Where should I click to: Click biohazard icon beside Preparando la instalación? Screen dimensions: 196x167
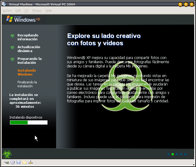[12, 59]
